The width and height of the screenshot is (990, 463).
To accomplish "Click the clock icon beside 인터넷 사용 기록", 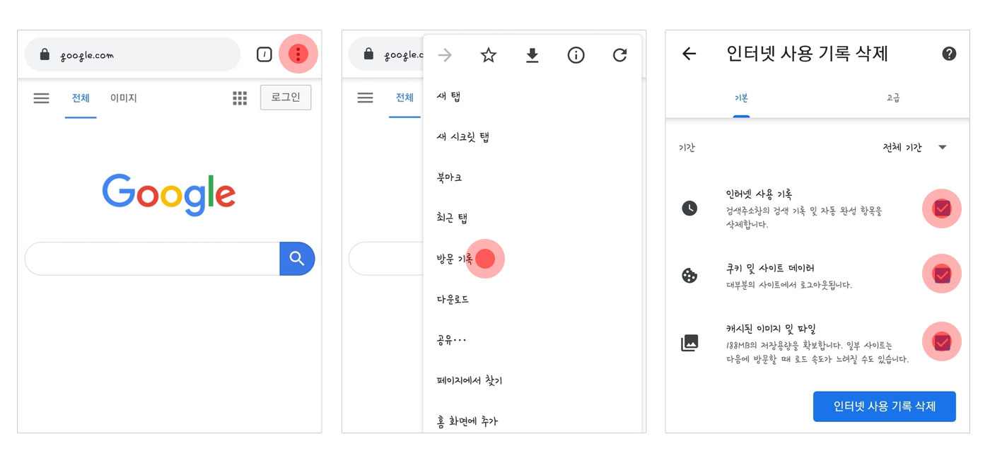I will click(689, 208).
